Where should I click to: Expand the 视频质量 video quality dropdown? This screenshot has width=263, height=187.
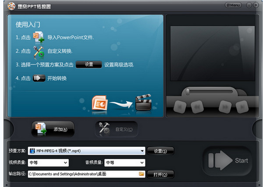tap(48, 162)
